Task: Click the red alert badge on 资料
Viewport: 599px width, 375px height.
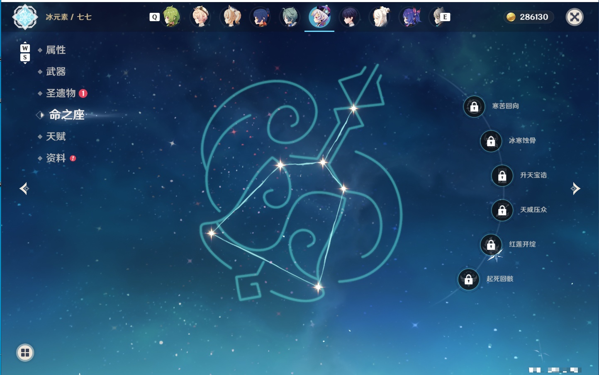Action: pos(73,158)
